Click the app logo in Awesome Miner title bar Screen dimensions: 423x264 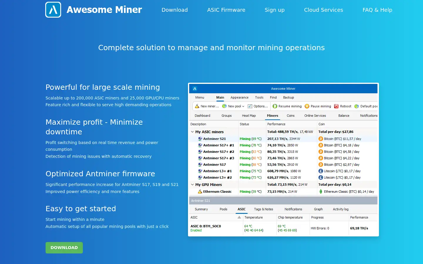point(194,89)
